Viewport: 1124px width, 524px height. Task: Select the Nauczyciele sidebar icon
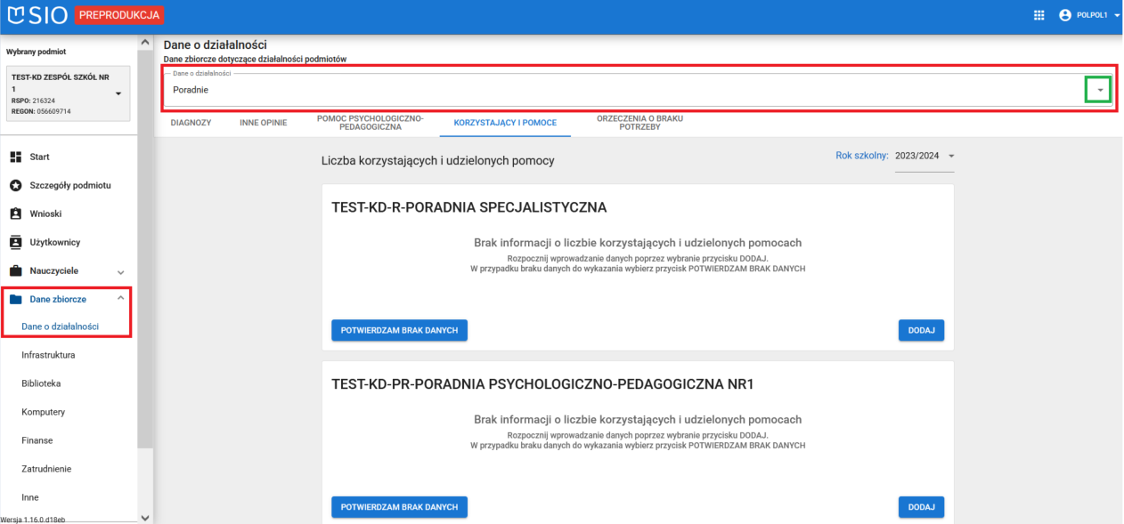click(x=16, y=270)
